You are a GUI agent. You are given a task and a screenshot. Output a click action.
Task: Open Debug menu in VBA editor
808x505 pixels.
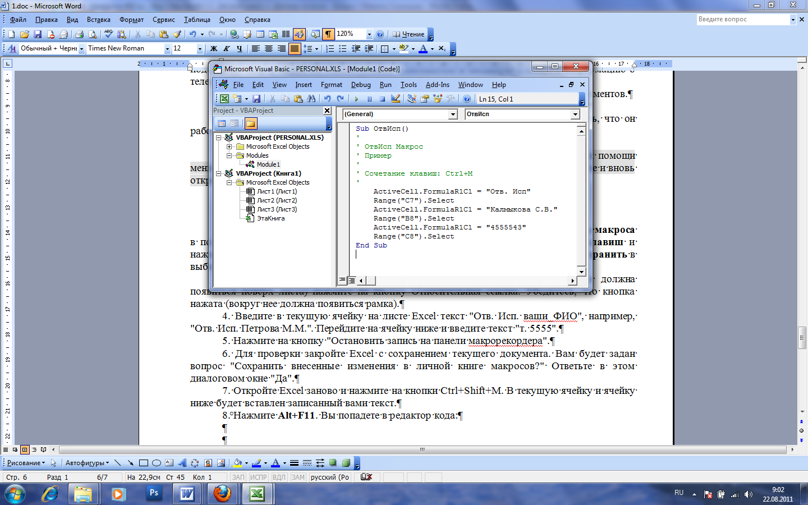coord(361,85)
